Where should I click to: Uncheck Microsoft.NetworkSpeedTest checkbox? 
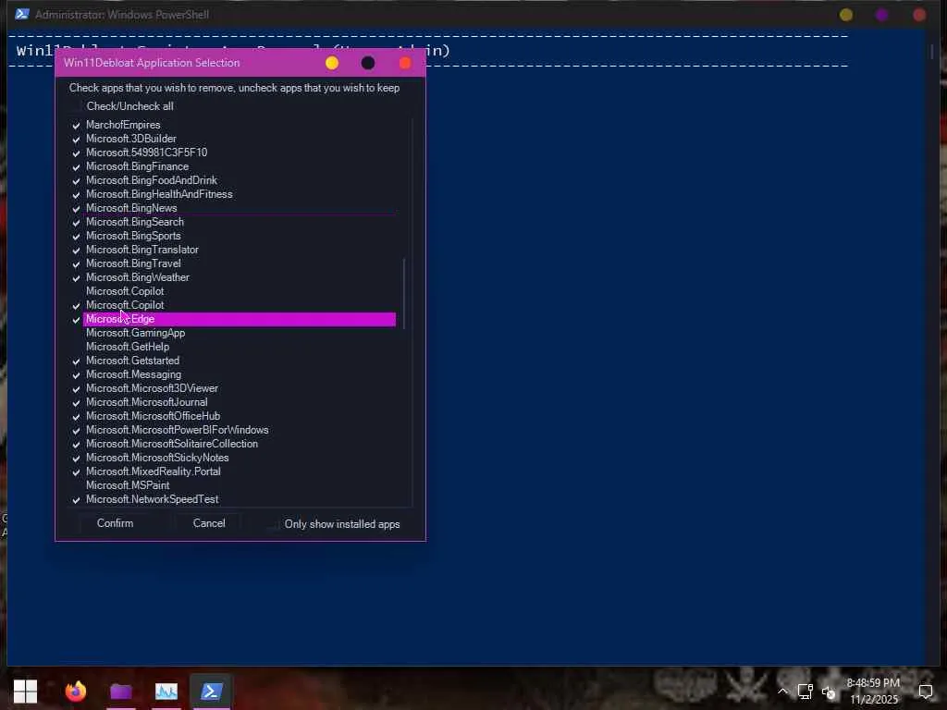point(76,500)
